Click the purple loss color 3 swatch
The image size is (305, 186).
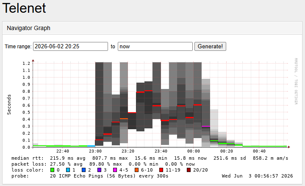(x=100, y=170)
